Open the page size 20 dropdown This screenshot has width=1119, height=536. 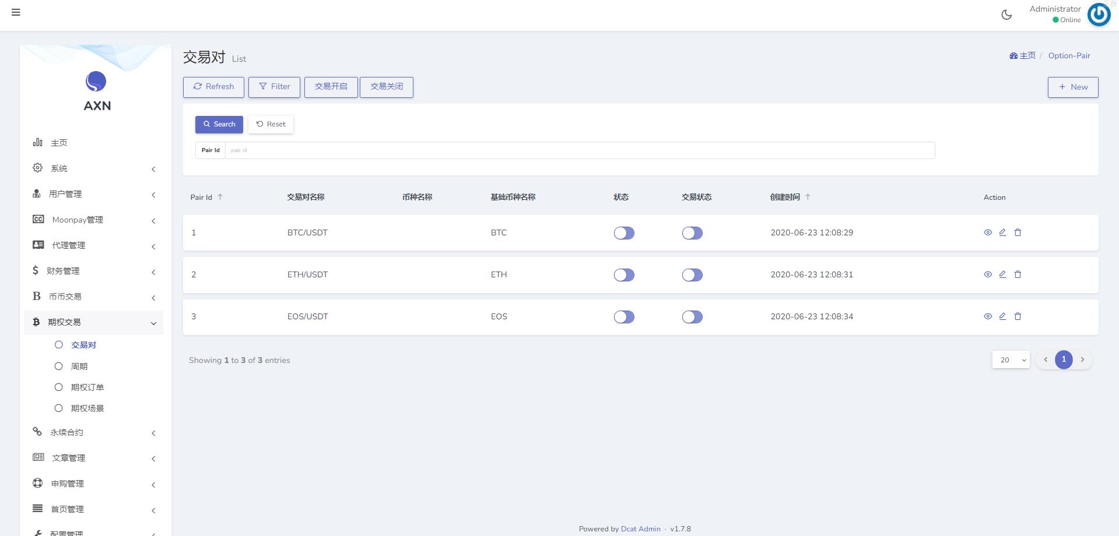pyautogui.click(x=1011, y=360)
